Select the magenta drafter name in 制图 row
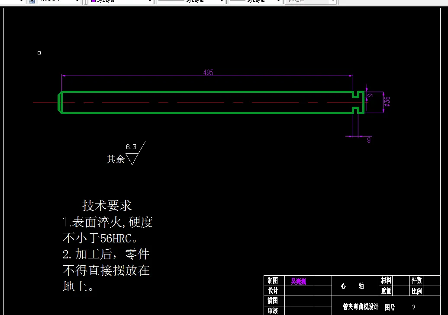Viewport: 448px width, 315px height. pos(299,281)
